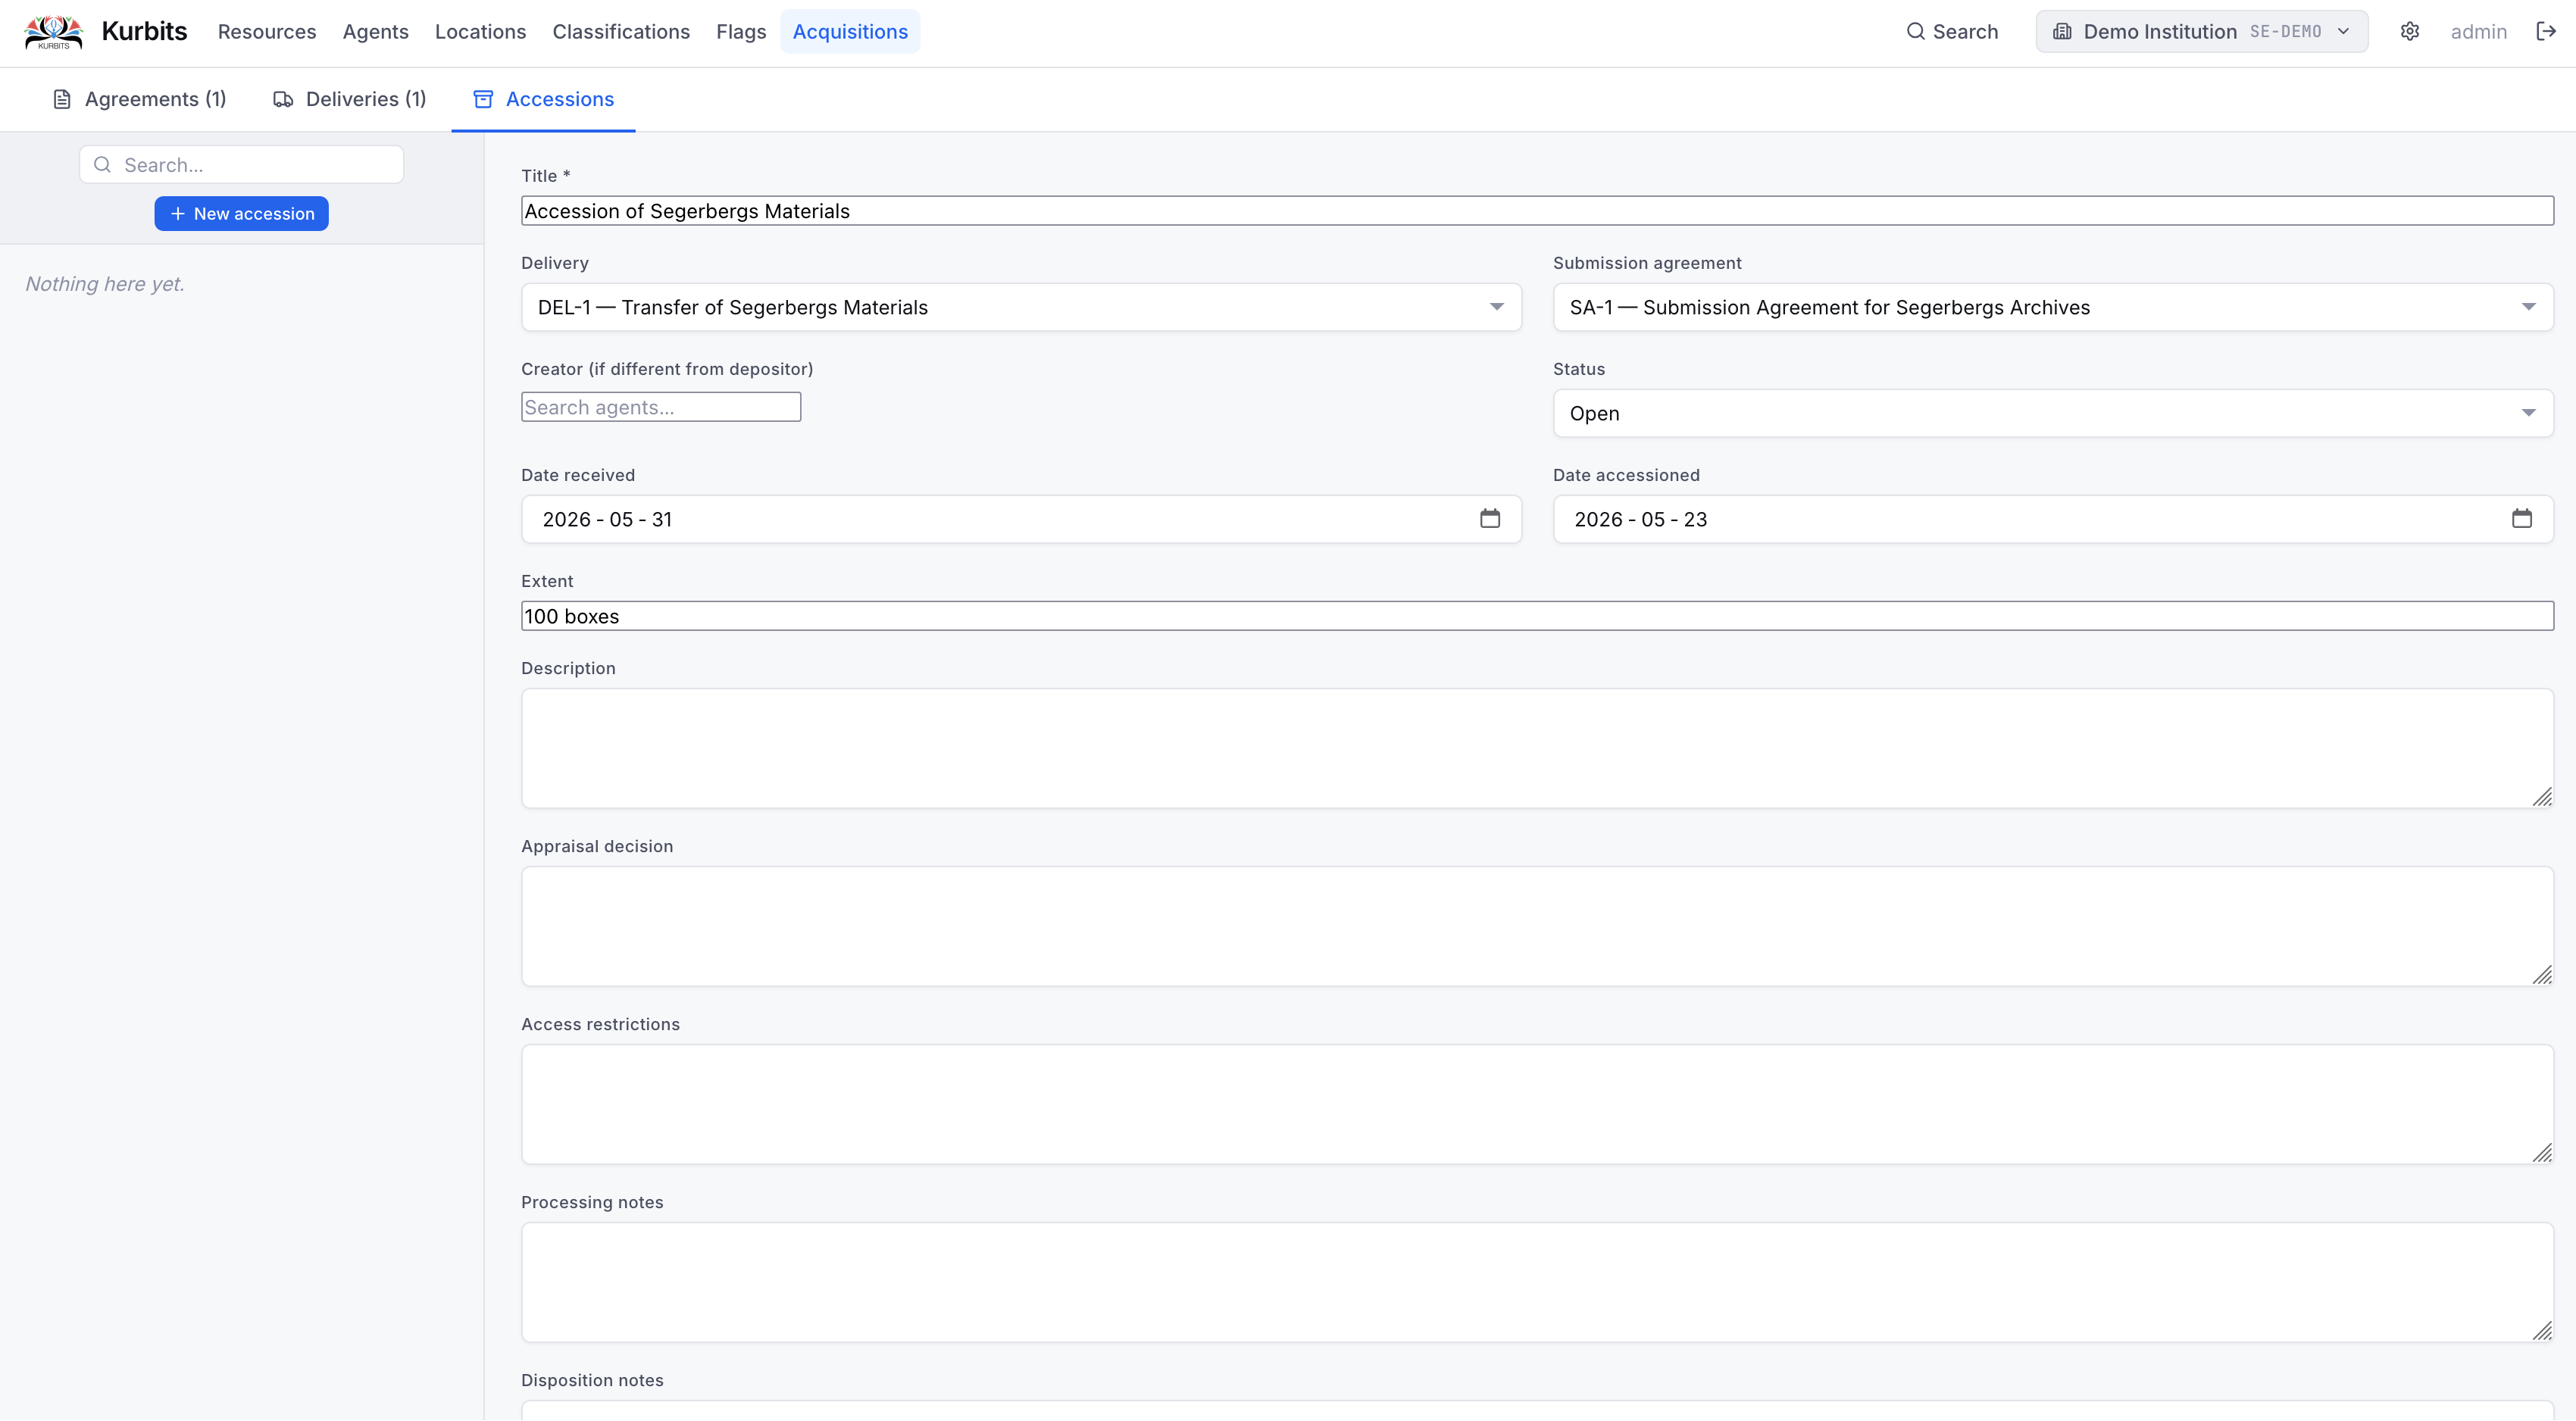Click the Deliveries truck icon
Viewport: 2576px width, 1421px height.
point(283,99)
